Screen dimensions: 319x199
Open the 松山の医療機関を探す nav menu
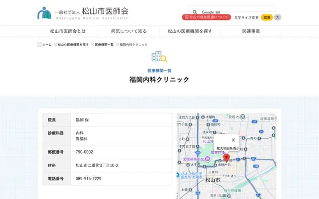tap(190, 31)
